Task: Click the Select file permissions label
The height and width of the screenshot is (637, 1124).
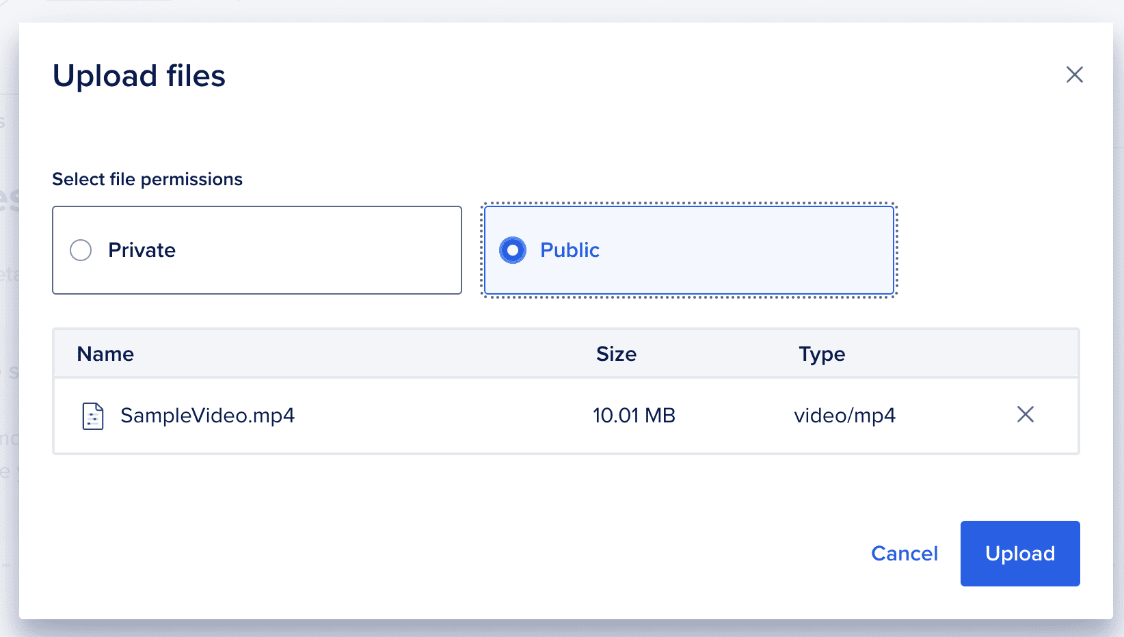Action: (147, 179)
